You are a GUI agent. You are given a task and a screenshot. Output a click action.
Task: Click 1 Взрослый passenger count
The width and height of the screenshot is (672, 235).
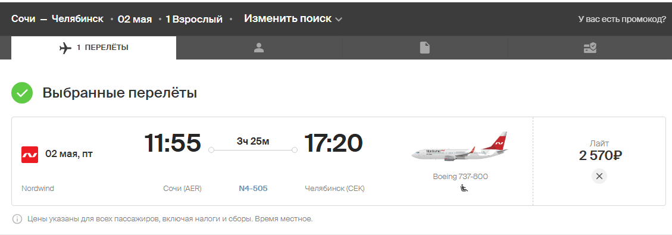coord(194,19)
